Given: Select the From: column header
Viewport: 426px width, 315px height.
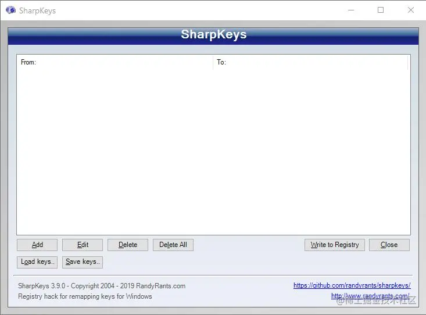Looking at the screenshot, I should 114,62.
